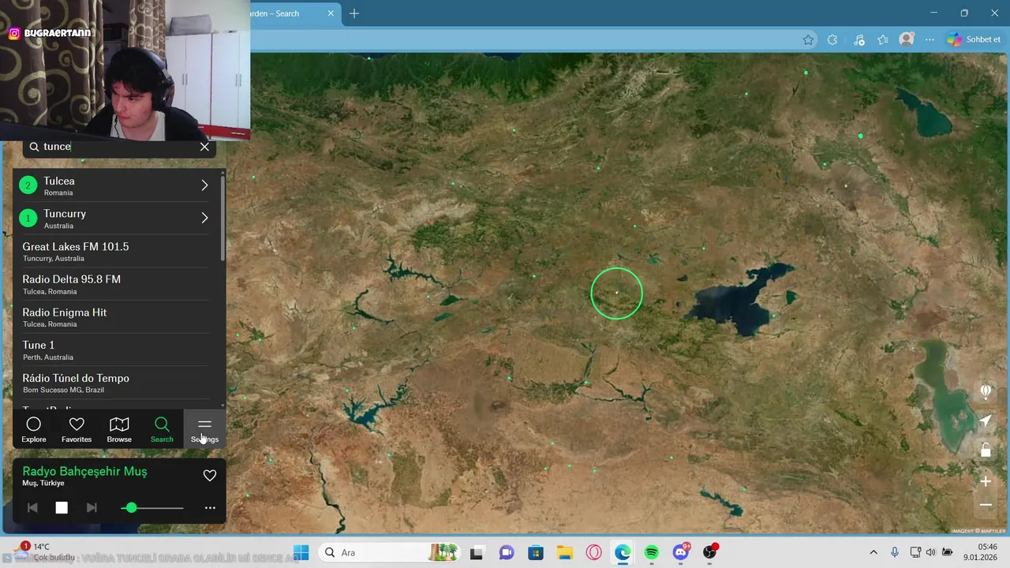Click the search results scrollbar
This screenshot has width=1010, height=568.
point(223,220)
